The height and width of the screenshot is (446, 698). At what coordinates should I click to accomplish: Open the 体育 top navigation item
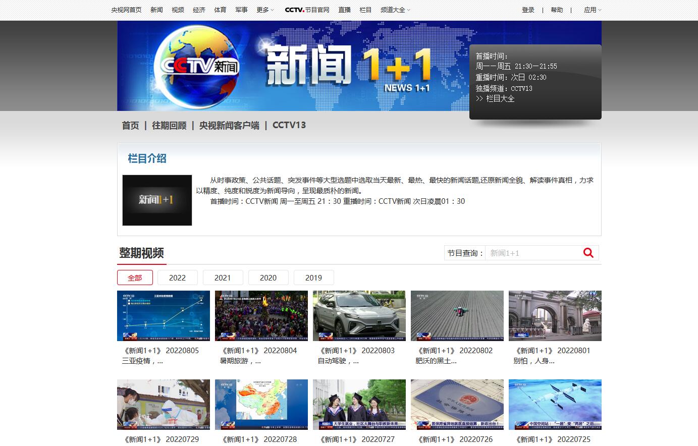tap(220, 10)
